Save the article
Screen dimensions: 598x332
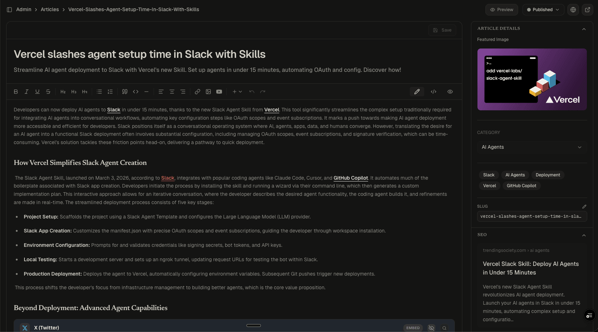click(442, 30)
